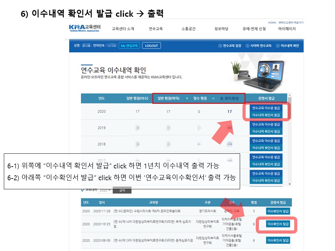The height and width of the screenshot is (251, 335).
Task: Open 마이페이지 in the top navigation
Action: (287, 29)
